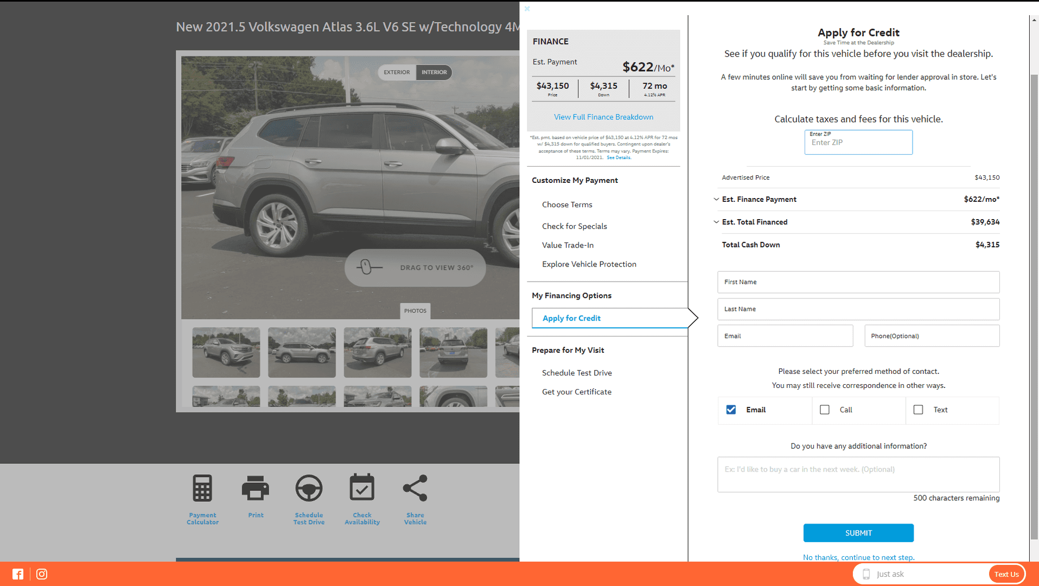Image resolution: width=1039 pixels, height=586 pixels.
Task: Click the Share Vehicle icon
Action: [415, 488]
